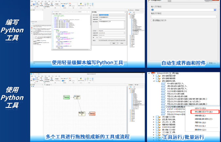Toggle the blue checked box in workflow canvas ribbon
The image size is (221, 142).
[x=63, y=81]
